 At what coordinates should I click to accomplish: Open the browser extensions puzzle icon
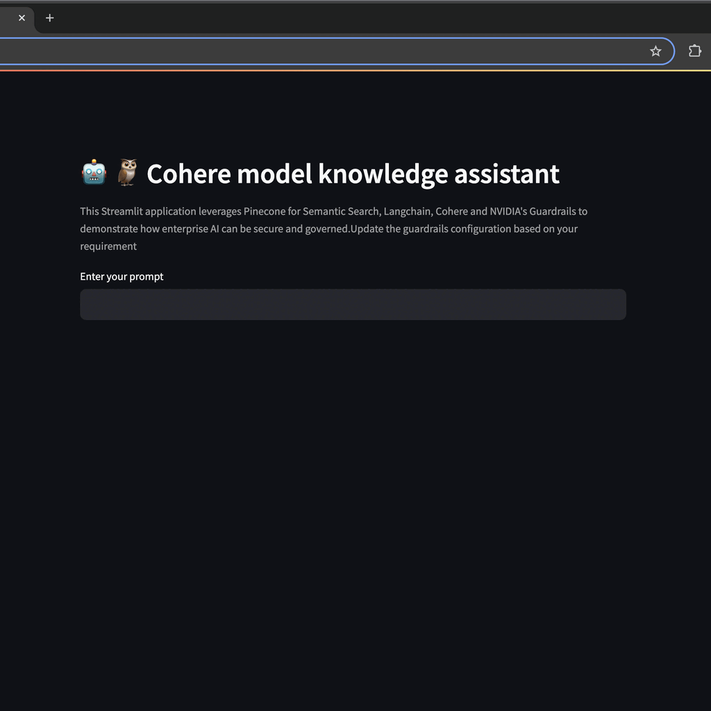point(694,51)
